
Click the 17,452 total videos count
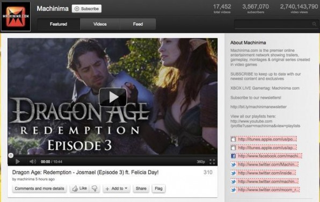point(222,7)
